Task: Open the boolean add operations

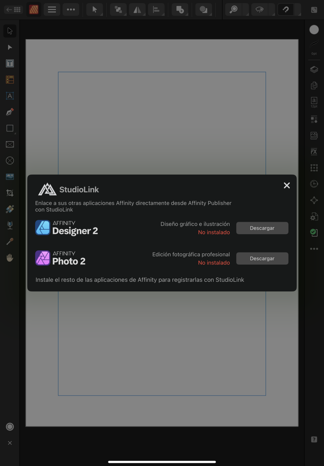Action: [x=180, y=10]
